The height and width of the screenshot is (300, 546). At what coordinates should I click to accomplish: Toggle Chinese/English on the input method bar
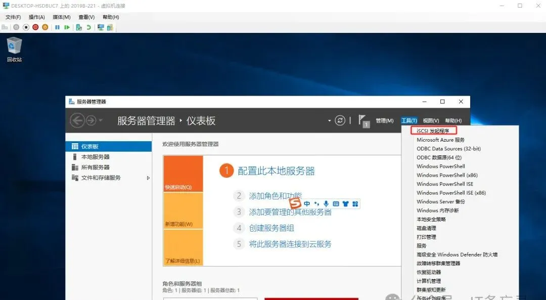[307, 203]
